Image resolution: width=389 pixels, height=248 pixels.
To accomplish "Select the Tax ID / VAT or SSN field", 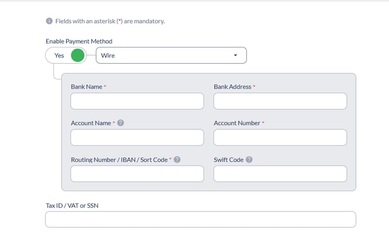I will point(200,220).
